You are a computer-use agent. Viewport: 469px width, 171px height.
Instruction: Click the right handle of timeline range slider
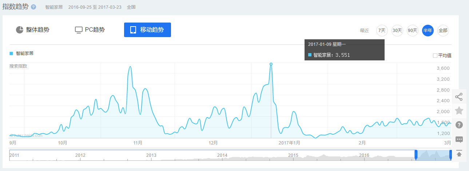coord(451,155)
